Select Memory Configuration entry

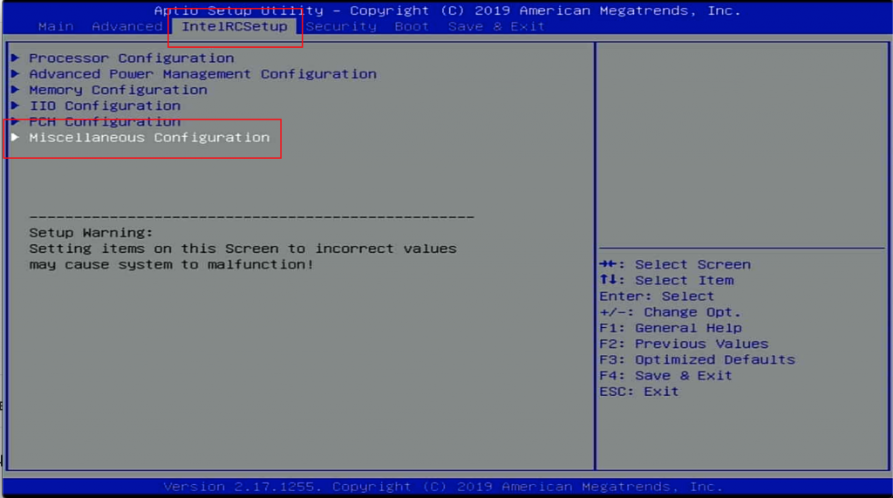(118, 90)
